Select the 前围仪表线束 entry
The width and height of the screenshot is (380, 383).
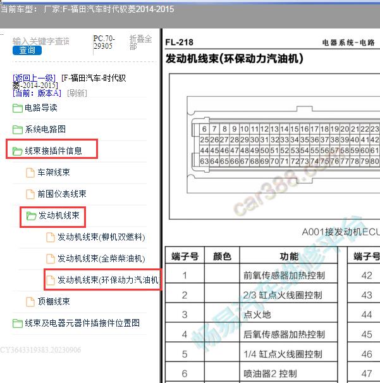(x=62, y=194)
